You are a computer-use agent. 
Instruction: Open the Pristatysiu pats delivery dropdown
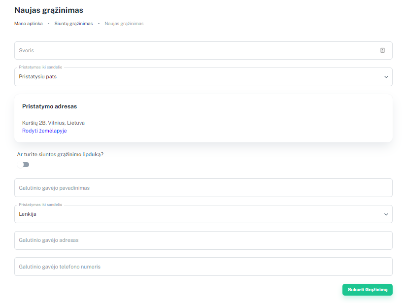coord(203,77)
